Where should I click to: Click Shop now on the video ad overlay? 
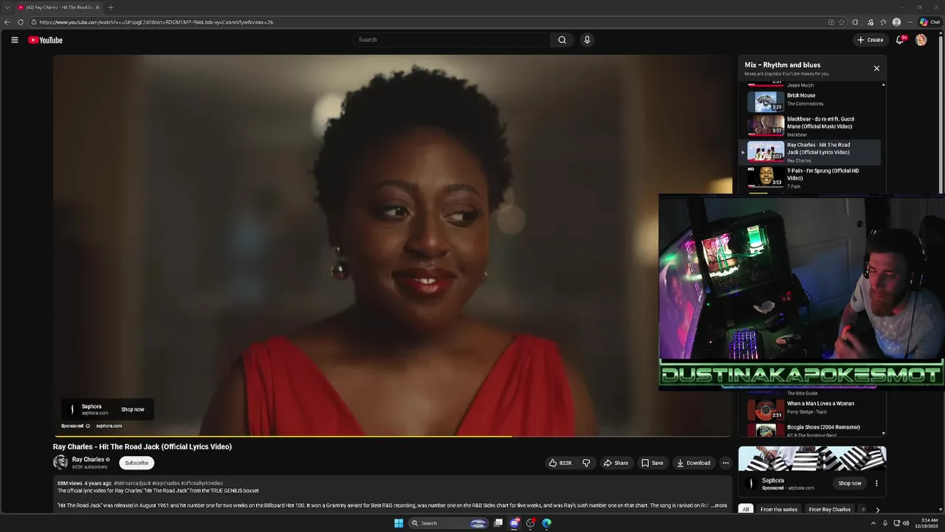tap(133, 409)
